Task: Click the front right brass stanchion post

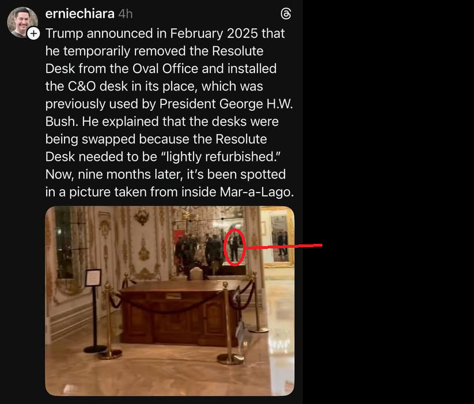Action: 229,323
